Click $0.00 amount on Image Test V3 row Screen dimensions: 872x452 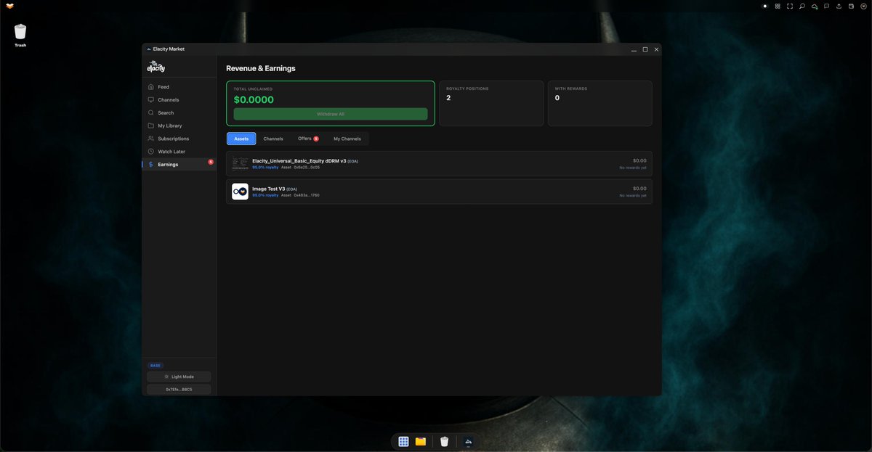pos(639,189)
